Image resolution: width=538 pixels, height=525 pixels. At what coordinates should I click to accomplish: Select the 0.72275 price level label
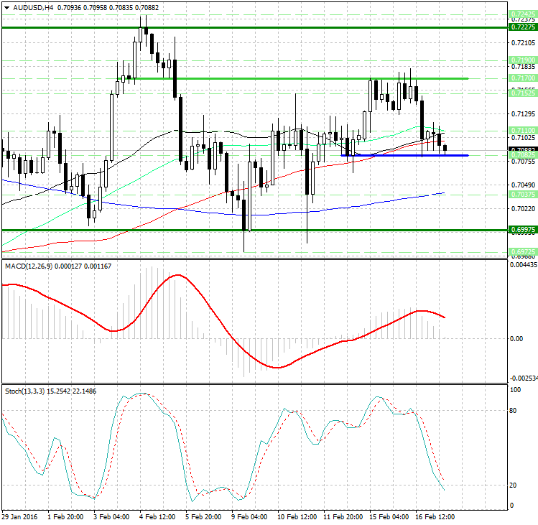click(x=521, y=27)
